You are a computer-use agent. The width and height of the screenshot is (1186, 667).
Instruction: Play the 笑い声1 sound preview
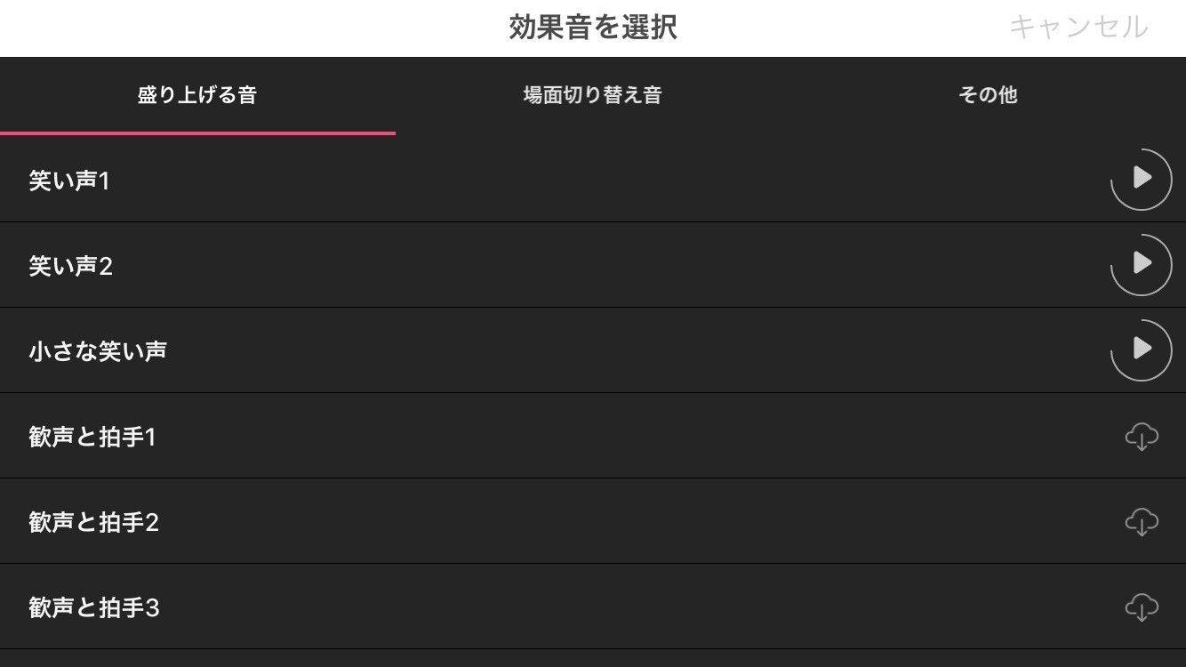point(1142,179)
